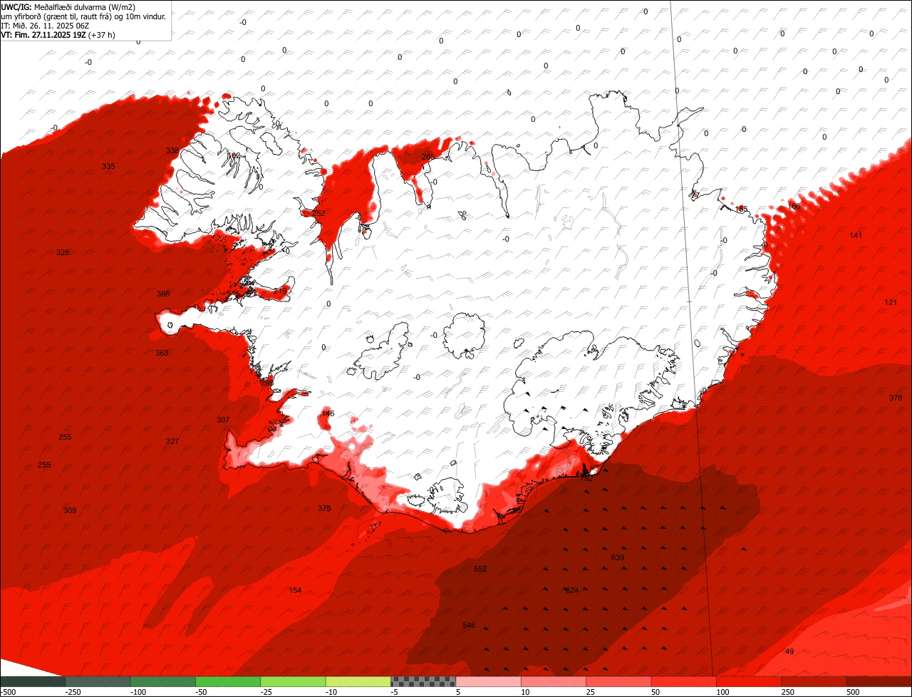Click the 250 to 500 dark red legend swatch
912x697 pixels.
click(x=814, y=681)
